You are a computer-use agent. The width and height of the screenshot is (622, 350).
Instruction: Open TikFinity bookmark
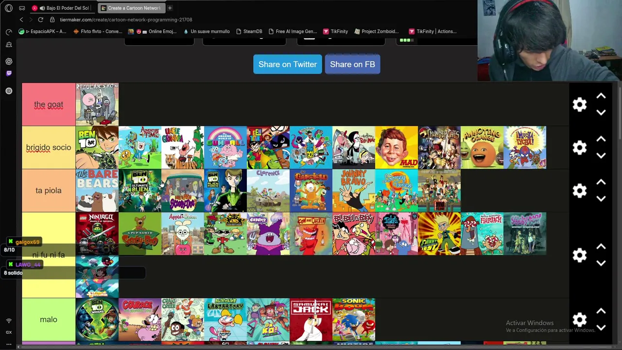click(335, 31)
